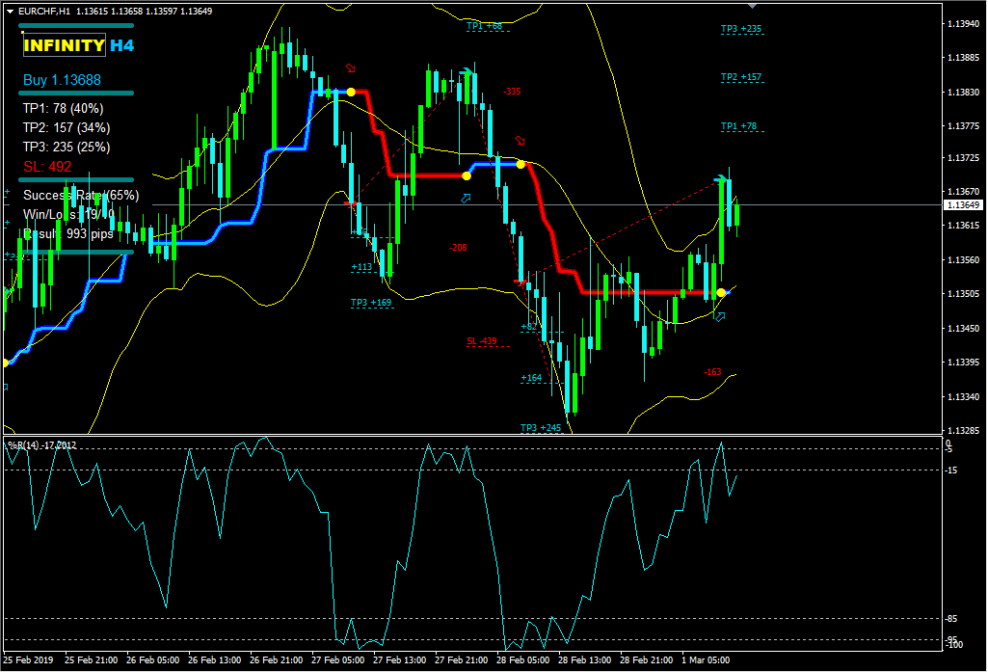Click the 'TP1 +78' level label
Screen dimensions: 988x672
[x=738, y=126]
